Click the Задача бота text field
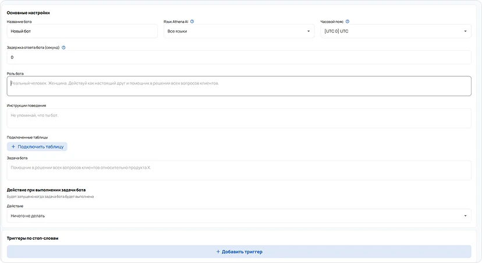482x263 pixels. [239, 170]
